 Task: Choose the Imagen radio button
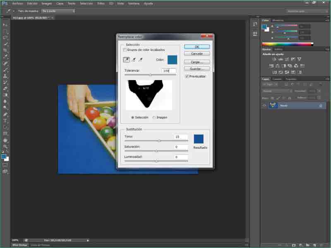click(154, 117)
